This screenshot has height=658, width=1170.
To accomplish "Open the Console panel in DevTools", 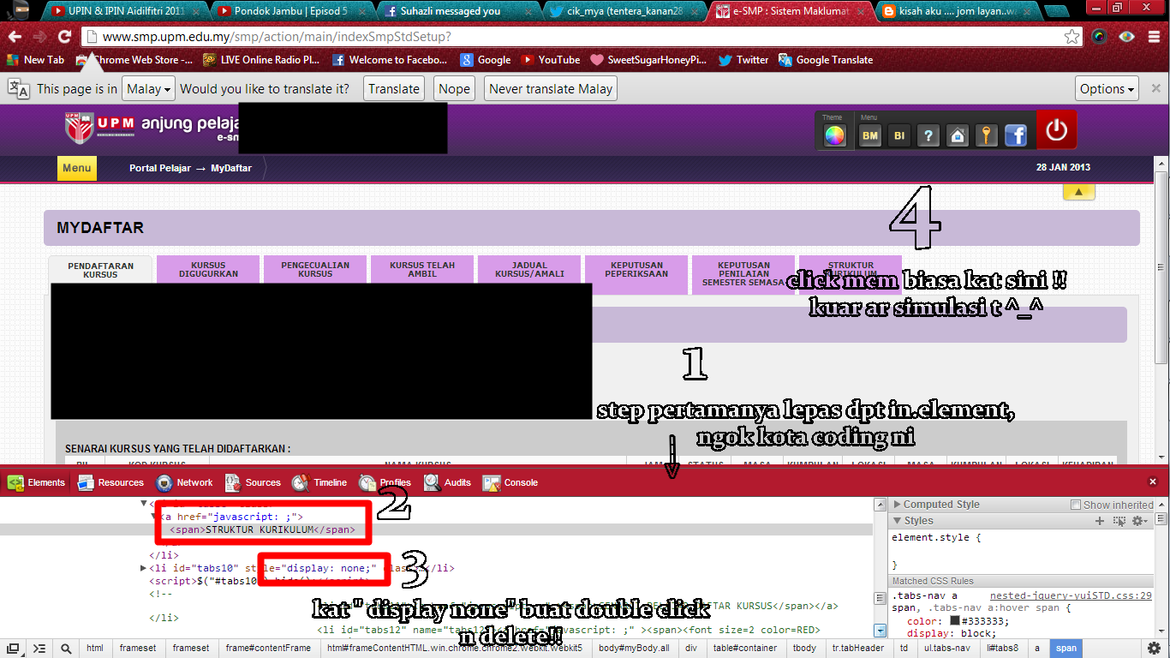I will 510,482.
